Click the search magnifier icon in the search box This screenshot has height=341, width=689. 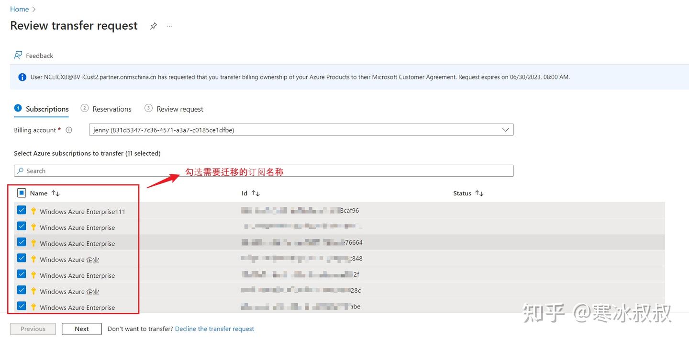pyautogui.click(x=20, y=170)
